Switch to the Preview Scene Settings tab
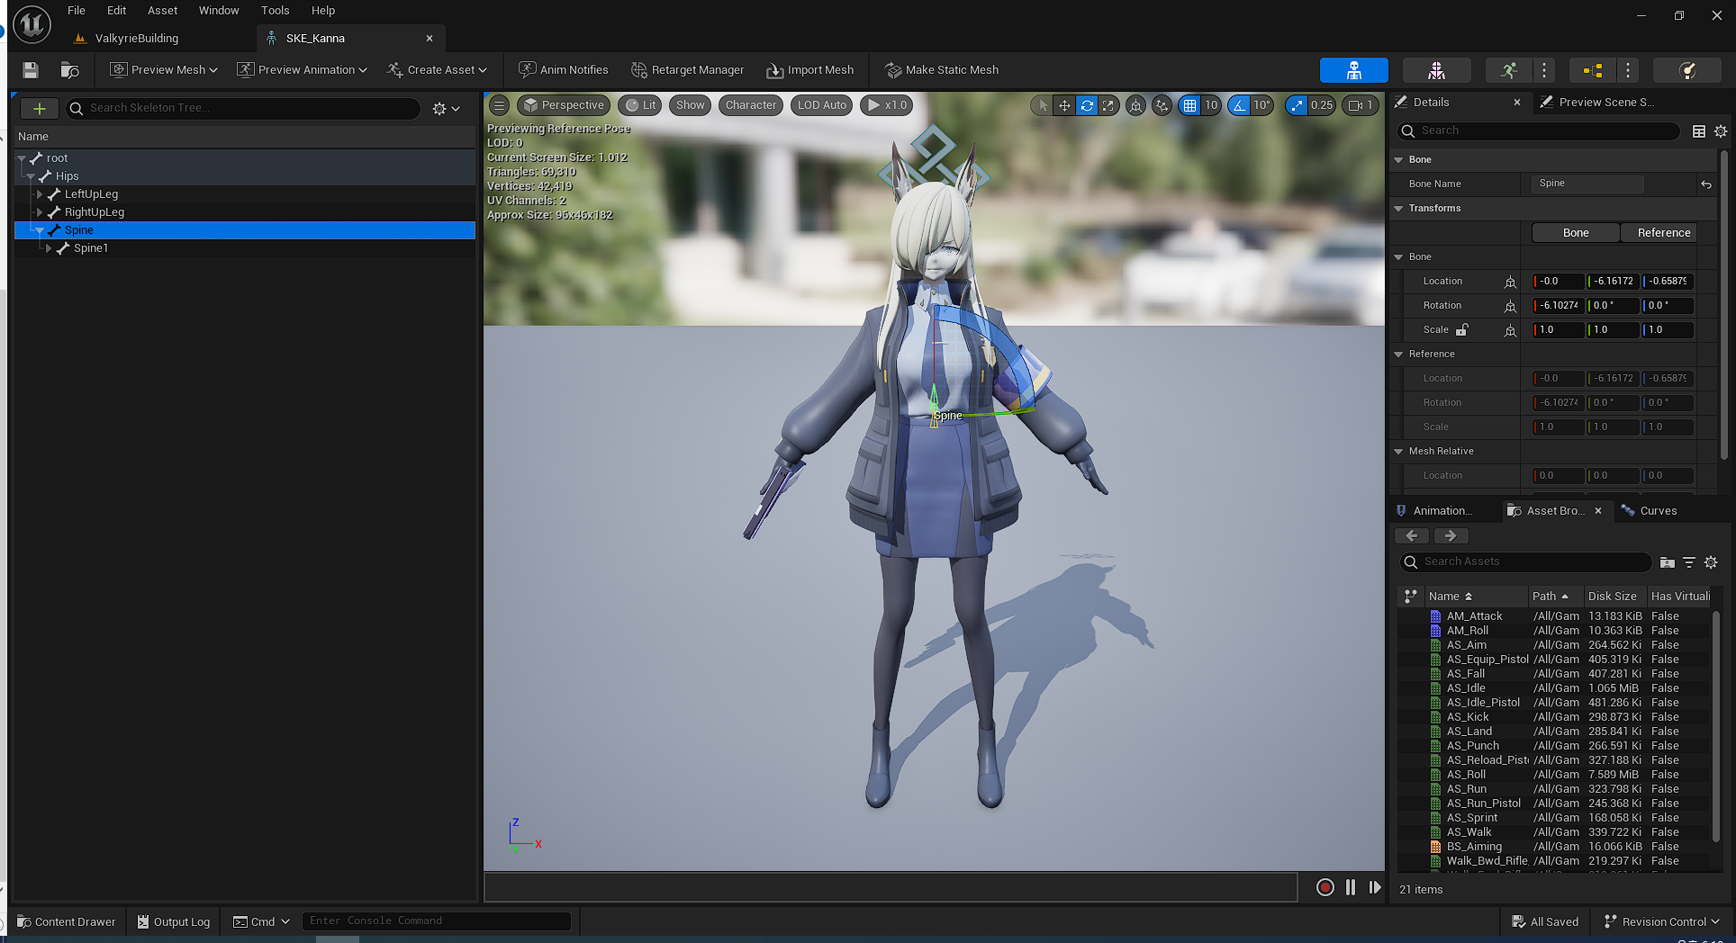Viewport: 1736px width, 943px height. pyautogui.click(x=1606, y=103)
